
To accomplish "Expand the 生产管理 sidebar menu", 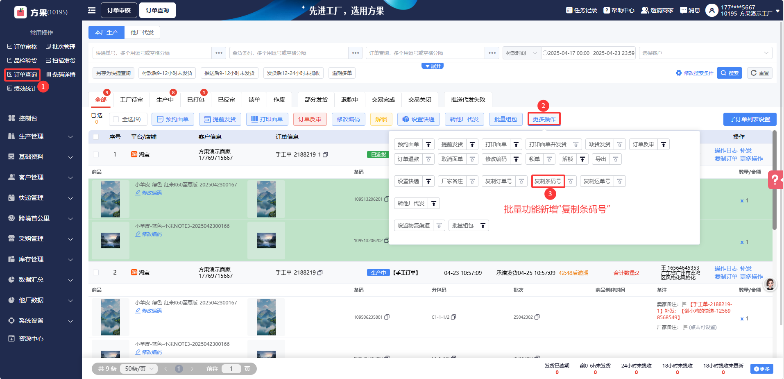I will tap(41, 136).
